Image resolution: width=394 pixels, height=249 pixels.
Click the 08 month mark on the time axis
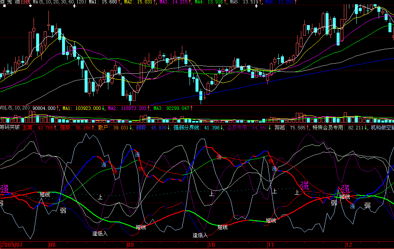(52, 245)
